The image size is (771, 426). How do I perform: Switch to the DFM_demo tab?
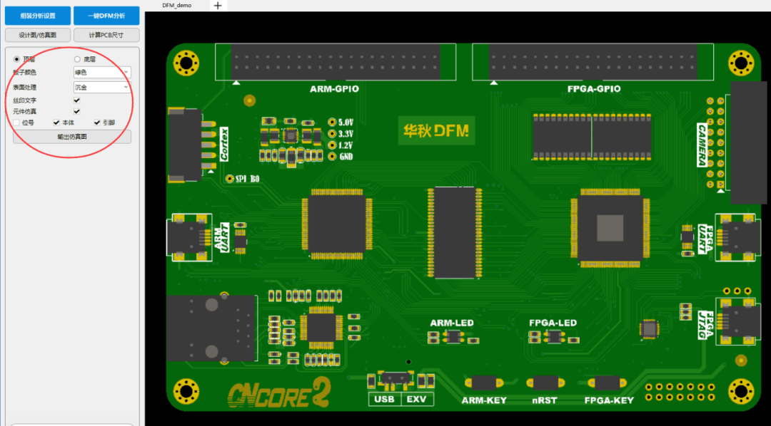point(177,6)
